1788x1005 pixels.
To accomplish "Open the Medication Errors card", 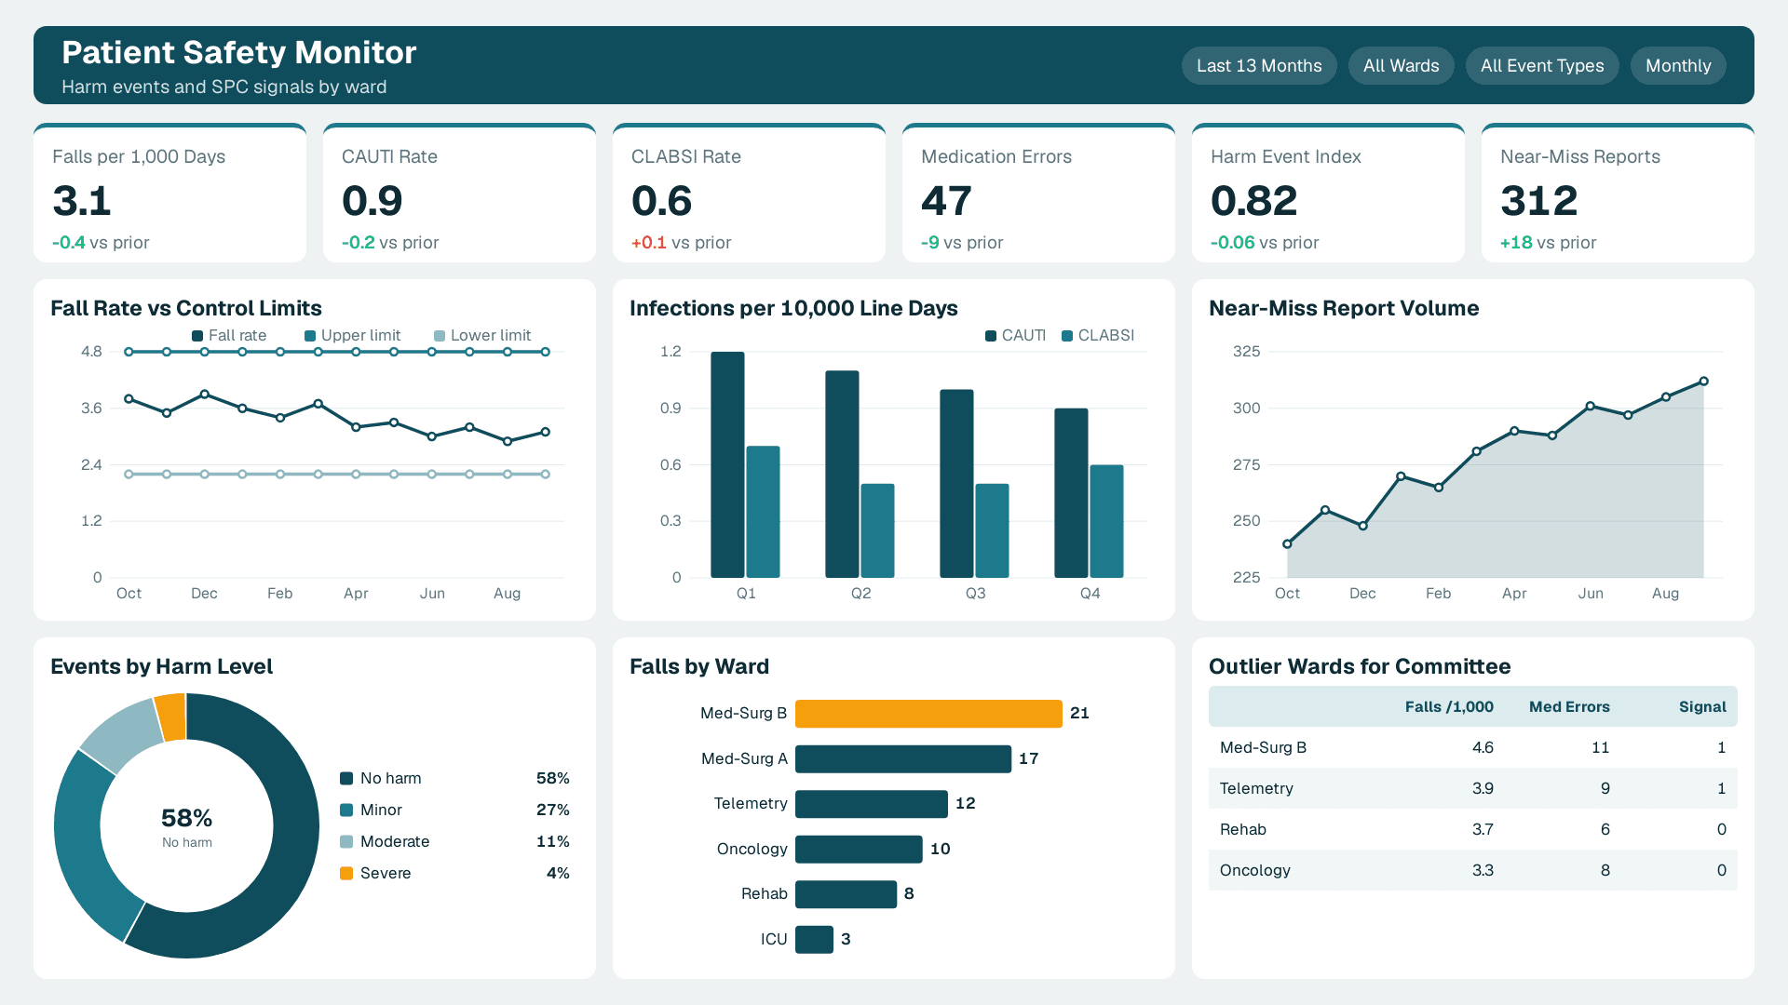I will pos(1038,194).
